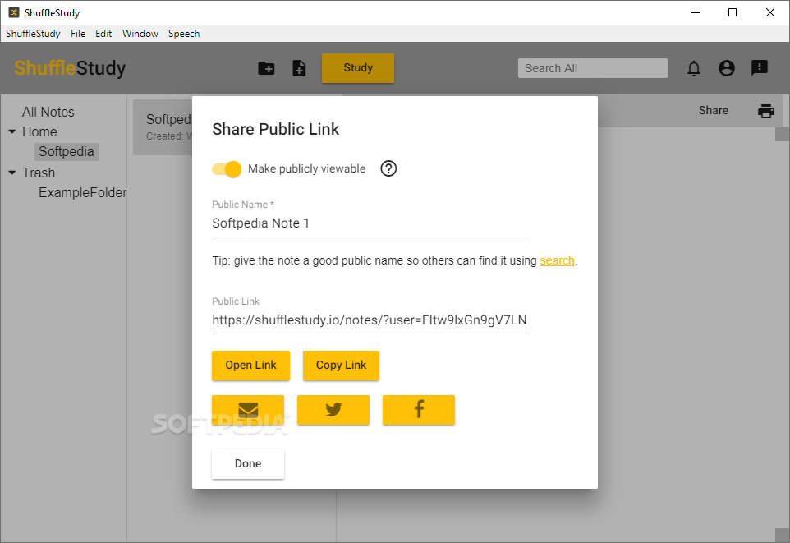Click the Done button
The width and height of the screenshot is (790, 543).
tap(248, 464)
